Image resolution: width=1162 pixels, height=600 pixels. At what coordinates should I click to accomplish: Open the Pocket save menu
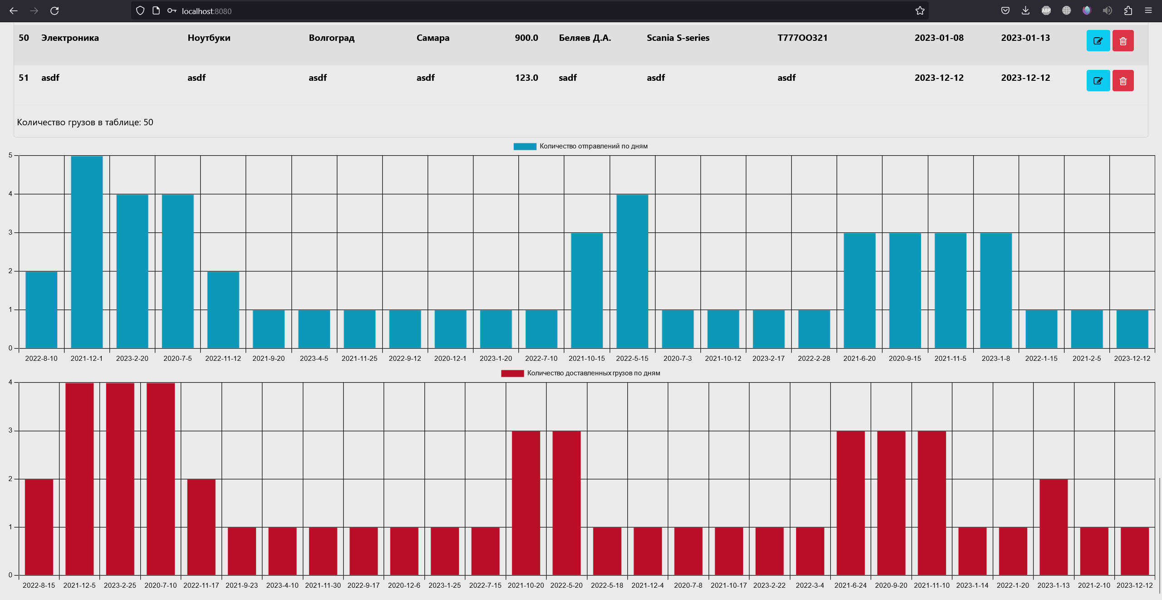[1005, 10]
